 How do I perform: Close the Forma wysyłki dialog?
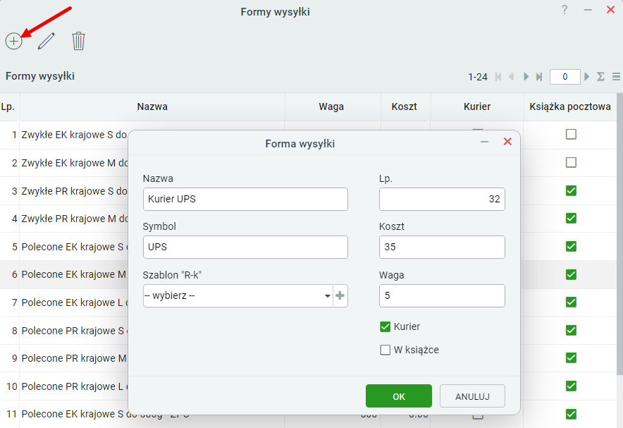pyautogui.click(x=507, y=142)
